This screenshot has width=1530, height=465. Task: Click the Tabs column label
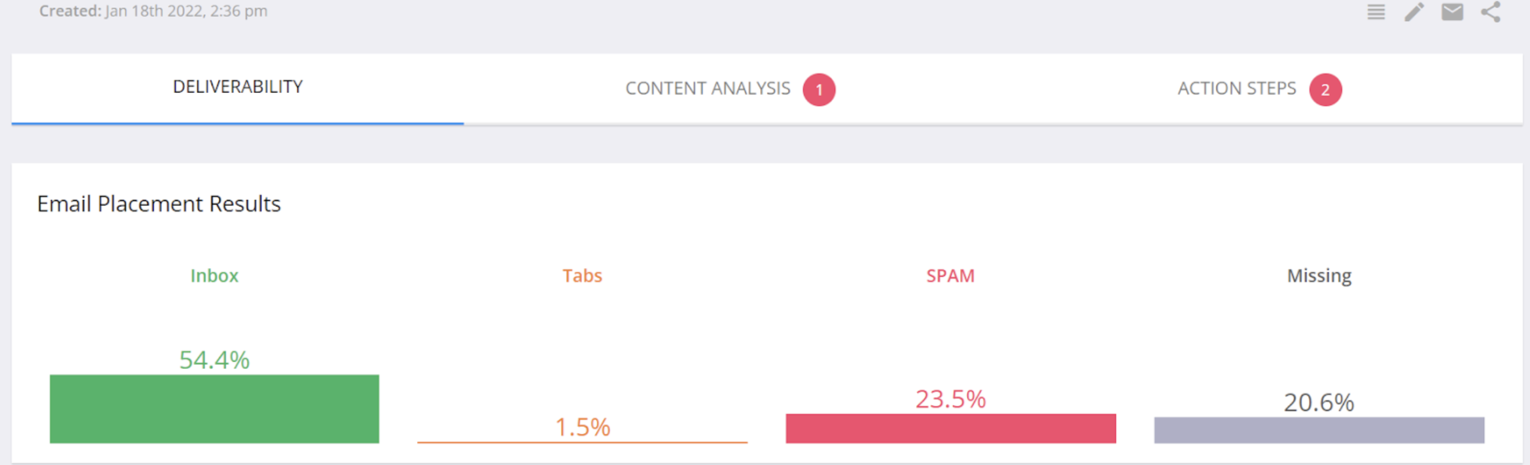[582, 276]
